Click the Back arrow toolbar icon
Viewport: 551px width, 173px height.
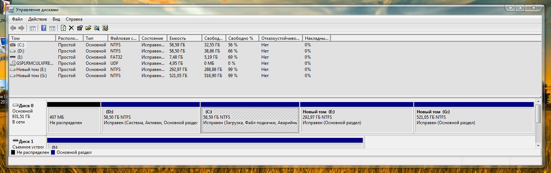tap(13, 28)
